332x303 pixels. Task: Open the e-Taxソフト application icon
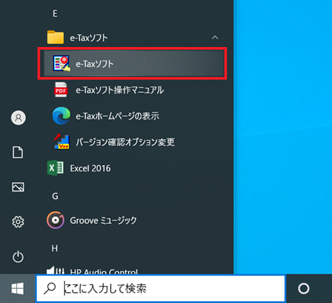(x=61, y=64)
